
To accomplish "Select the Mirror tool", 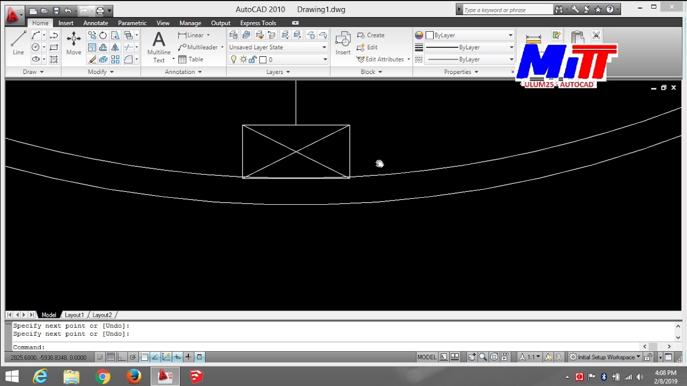I will pyautogui.click(x=115, y=47).
